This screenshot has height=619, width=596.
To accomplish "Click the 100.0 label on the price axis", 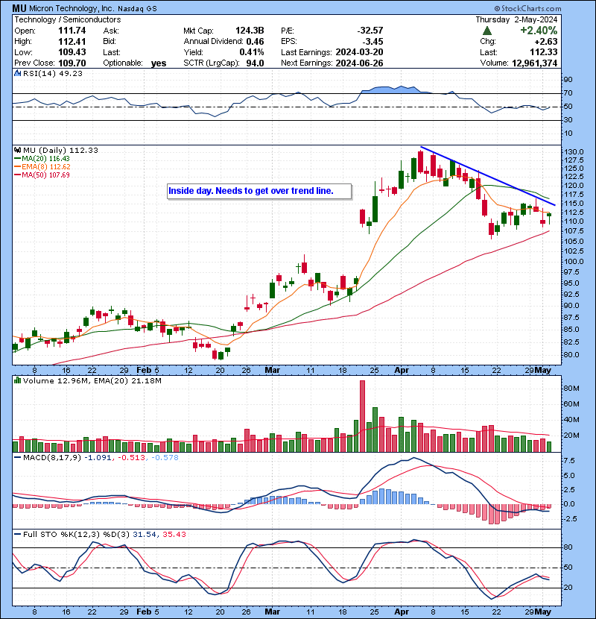I will [574, 261].
